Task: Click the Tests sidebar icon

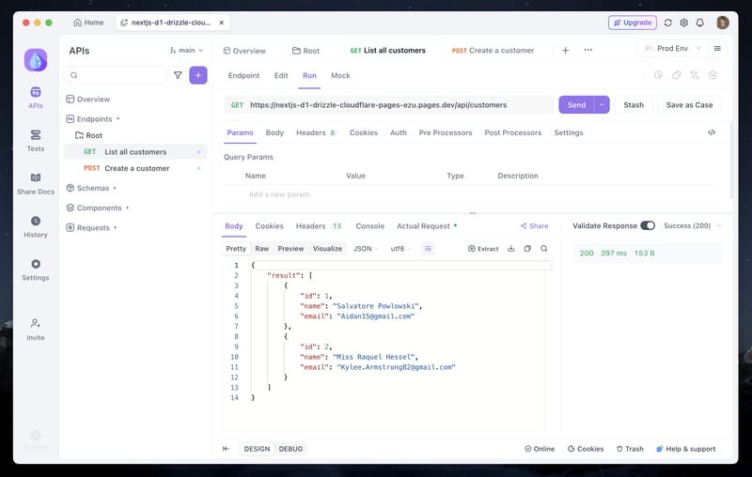Action: click(36, 140)
